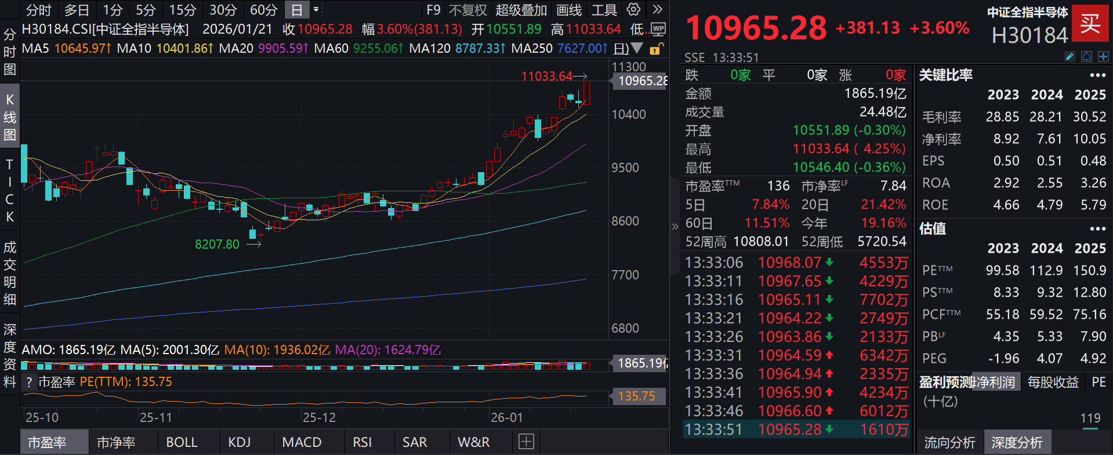The width and height of the screenshot is (1113, 455).
Task: Add index to watchlist with plus icon
Action: (x=1103, y=56)
